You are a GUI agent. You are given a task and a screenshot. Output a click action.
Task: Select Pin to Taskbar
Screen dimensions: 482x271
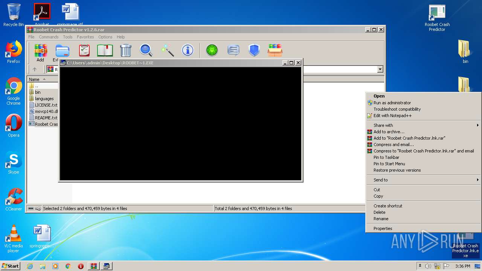tap(424, 157)
